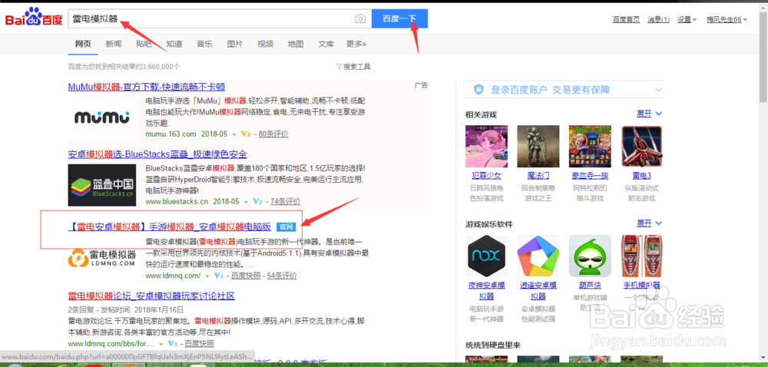The width and height of the screenshot is (768, 367).
Task: Expand the 登录百度账户 banner chevron
Action: click(659, 90)
